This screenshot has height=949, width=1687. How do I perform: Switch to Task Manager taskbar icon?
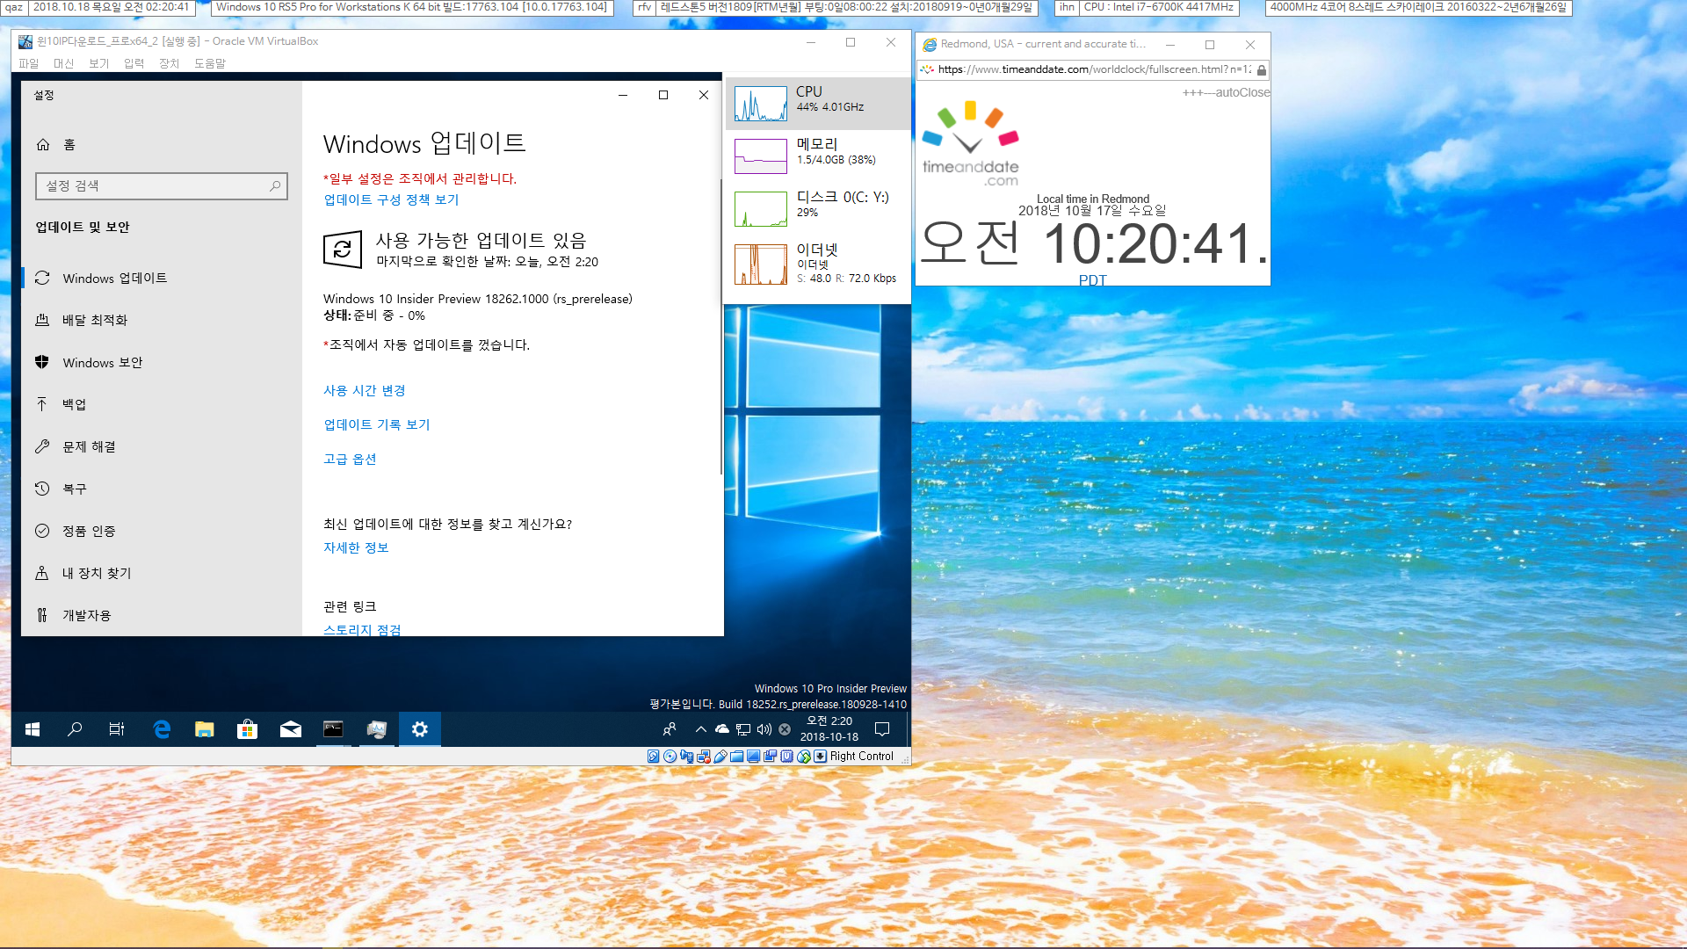point(377,729)
